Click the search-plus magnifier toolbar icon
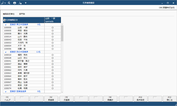Viewport: 177px width, 106px height. coord(4,3)
